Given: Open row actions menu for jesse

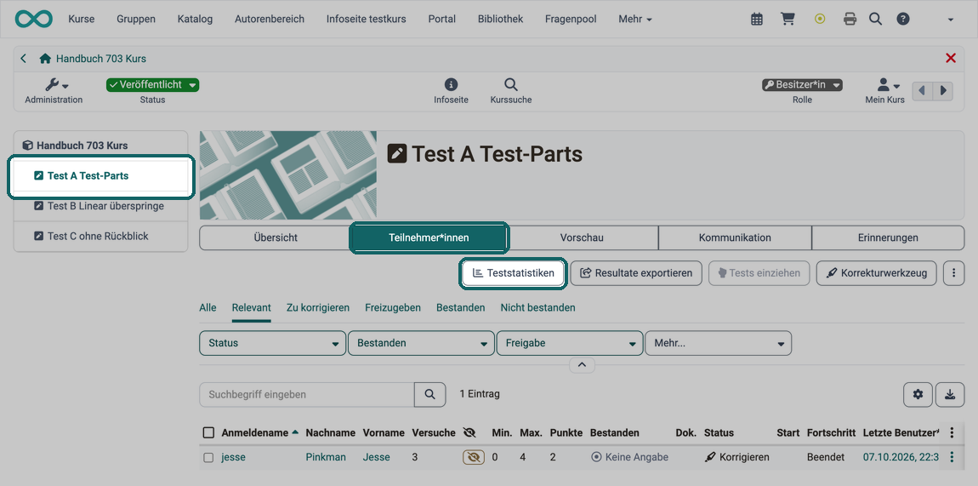Looking at the screenshot, I should click(x=952, y=457).
